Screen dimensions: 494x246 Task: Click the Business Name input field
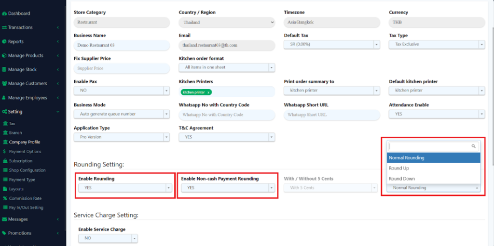click(x=122, y=45)
